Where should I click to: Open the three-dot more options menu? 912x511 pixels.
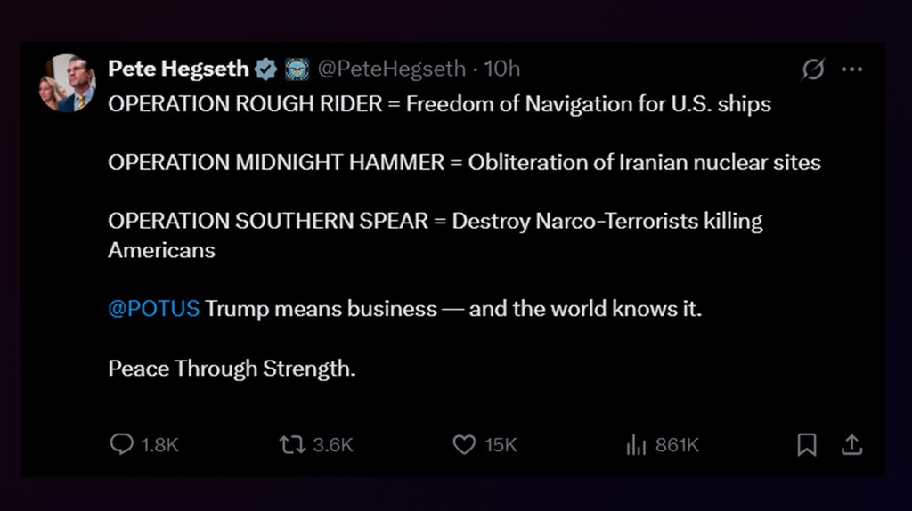coord(852,69)
